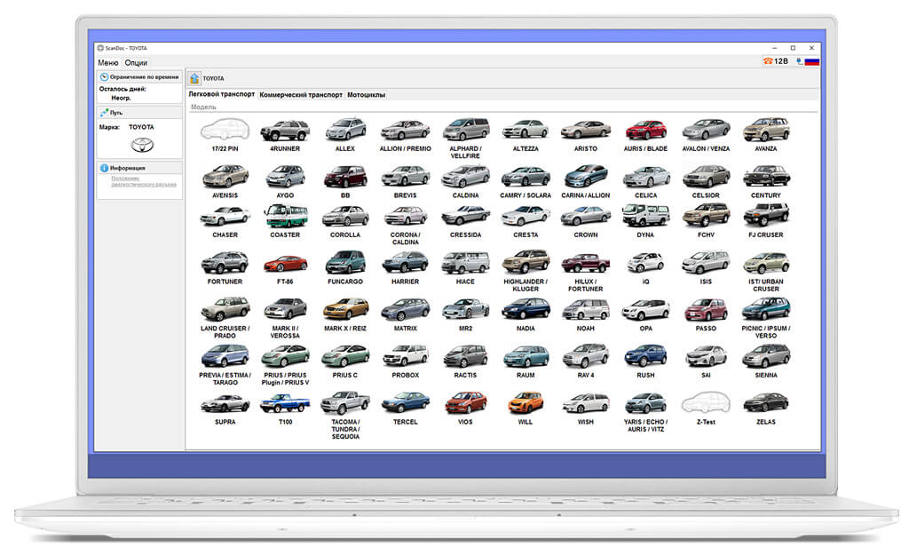This screenshot has height=556, width=909.
Task: Select CAMRY / SOLARA model
Action: [x=526, y=176]
